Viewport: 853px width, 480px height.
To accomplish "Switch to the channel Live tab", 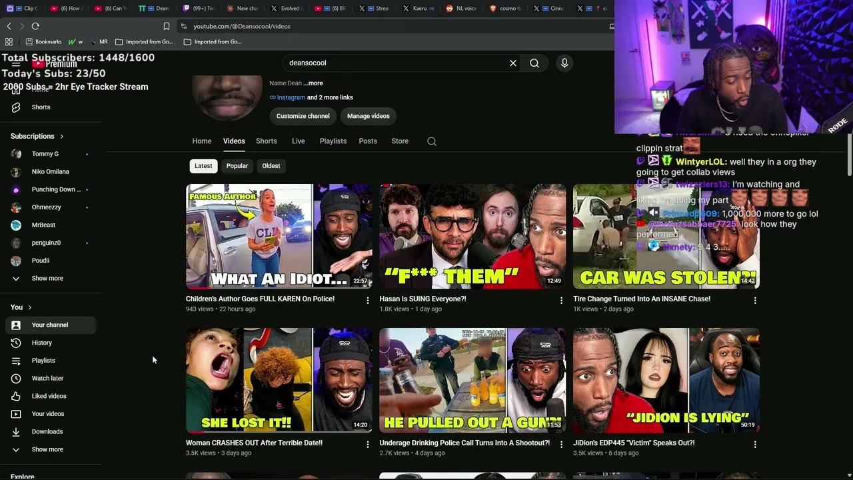I will (x=299, y=141).
